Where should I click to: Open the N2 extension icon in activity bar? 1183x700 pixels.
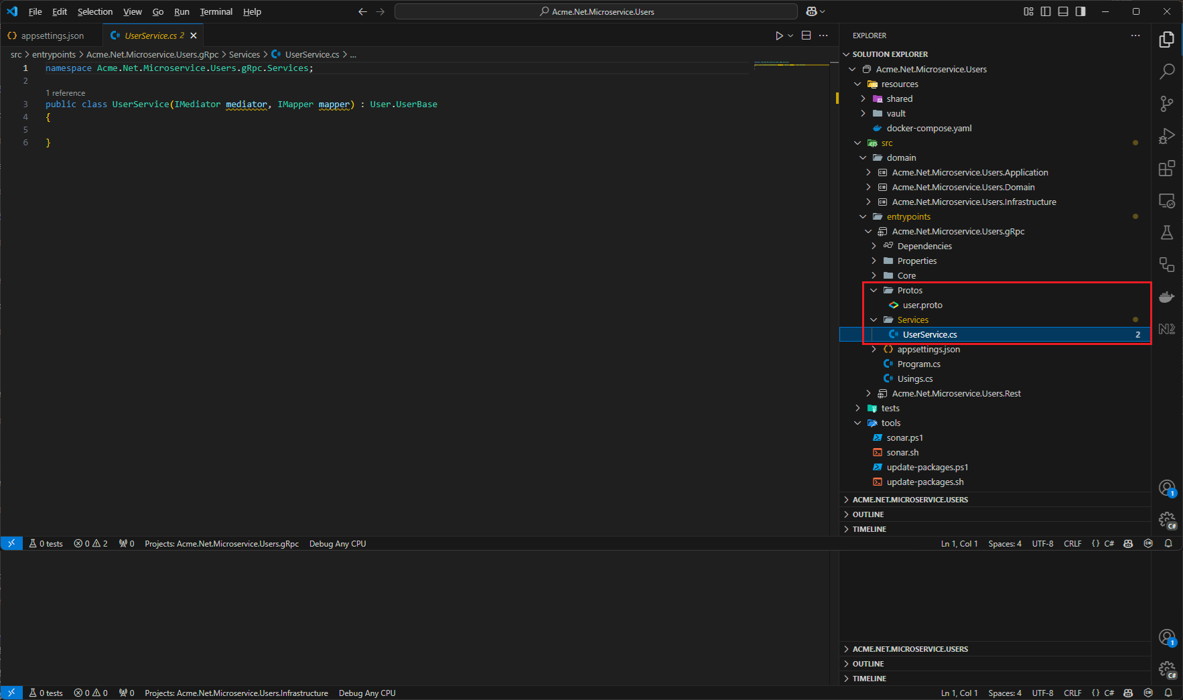[x=1167, y=329]
